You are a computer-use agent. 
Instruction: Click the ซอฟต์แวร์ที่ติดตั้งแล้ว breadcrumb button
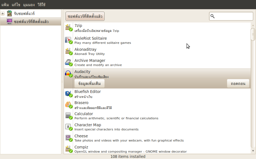click(85, 16)
